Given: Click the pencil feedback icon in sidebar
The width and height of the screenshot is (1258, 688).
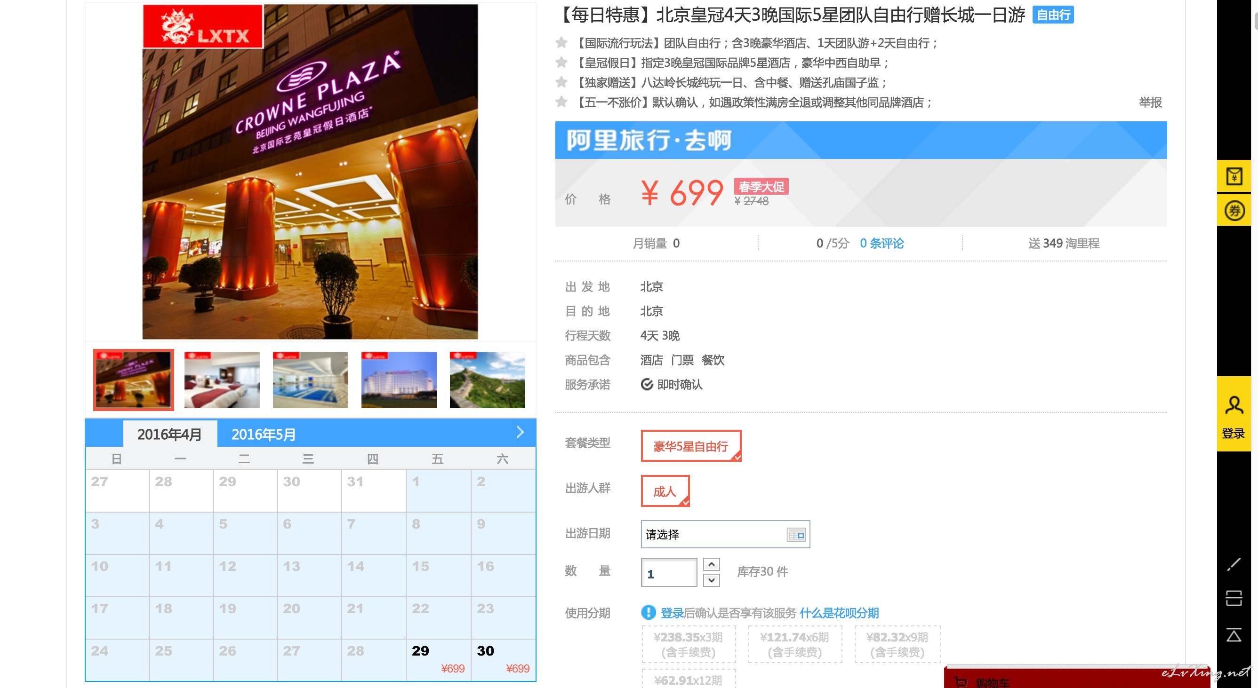Looking at the screenshot, I should tap(1234, 563).
